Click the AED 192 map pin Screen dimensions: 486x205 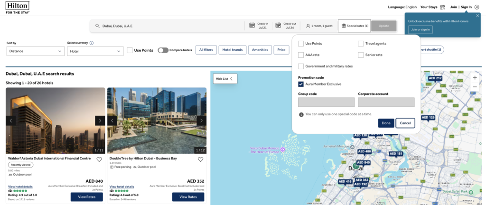[360, 184]
